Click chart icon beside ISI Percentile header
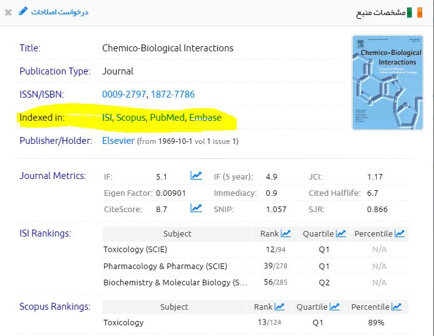 click(x=399, y=233)
